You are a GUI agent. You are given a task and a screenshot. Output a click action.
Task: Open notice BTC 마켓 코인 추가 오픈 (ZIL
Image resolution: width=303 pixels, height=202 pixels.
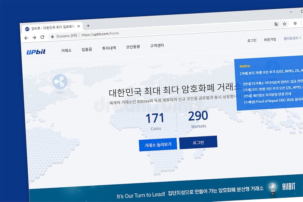pyautogui.click(x=273, y=89)
